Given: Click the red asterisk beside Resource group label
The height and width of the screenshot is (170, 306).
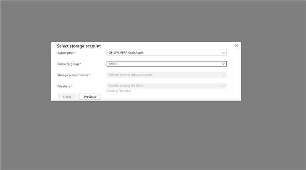Looking at the screenshot, I should (x=80, y=64).
